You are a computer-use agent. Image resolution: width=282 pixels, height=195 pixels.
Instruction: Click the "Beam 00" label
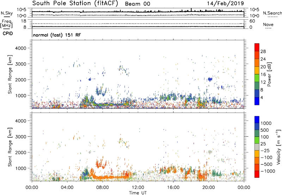pyautogui.click(x=137, y=4)
